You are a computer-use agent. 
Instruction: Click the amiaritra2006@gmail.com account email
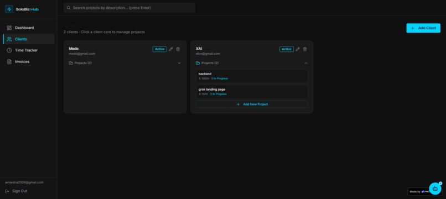pyautogui.click(x=24, y=182)
